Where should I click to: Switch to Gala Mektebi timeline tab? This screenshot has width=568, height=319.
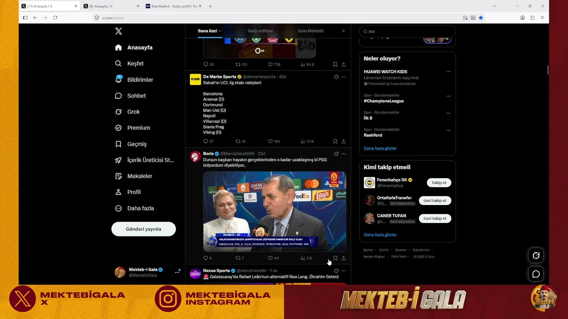pyautogui.click(x=311, y=31)
